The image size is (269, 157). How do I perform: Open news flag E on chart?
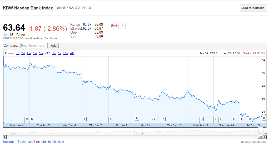[x=216, y=119]
